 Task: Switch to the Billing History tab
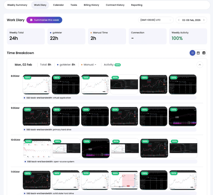tap(91, 5)
